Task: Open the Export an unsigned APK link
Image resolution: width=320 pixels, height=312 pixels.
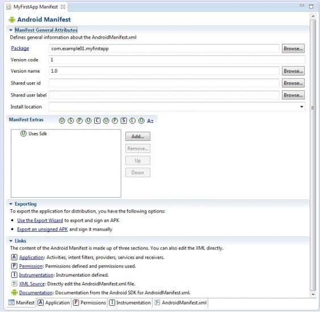Action: (x=43, y=229)
